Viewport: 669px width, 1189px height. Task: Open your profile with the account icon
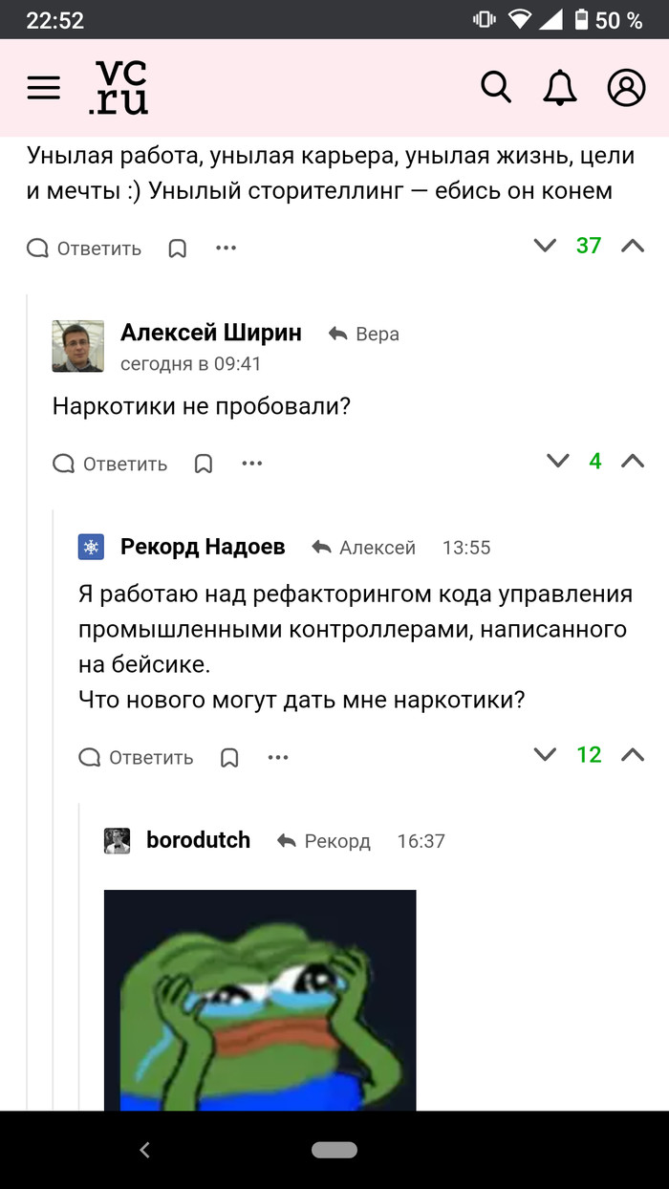pos(626,87)
